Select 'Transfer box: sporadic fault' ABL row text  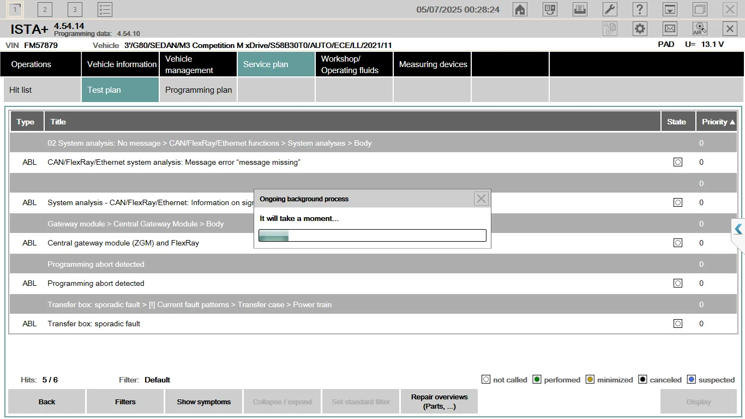(x=94, y=324)
